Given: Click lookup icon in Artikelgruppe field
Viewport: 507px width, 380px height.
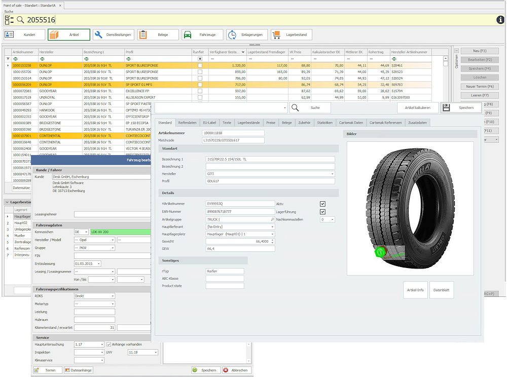Looking at the screenshot, I should click(272, 219).
